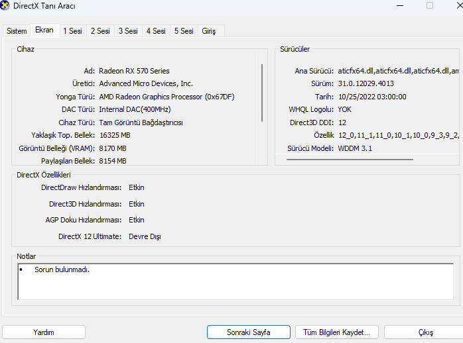
Task: Click Tüm Bilgileri Kaydet button
Action: point(336,332)
